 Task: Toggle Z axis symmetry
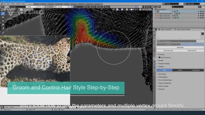141,7
